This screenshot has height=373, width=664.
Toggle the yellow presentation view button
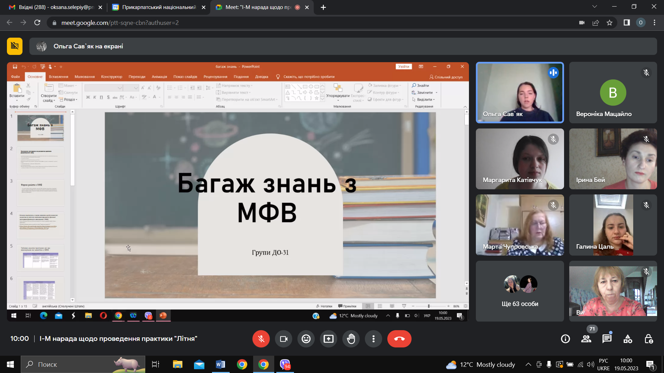pyautogui.click(x=15, y=46)
